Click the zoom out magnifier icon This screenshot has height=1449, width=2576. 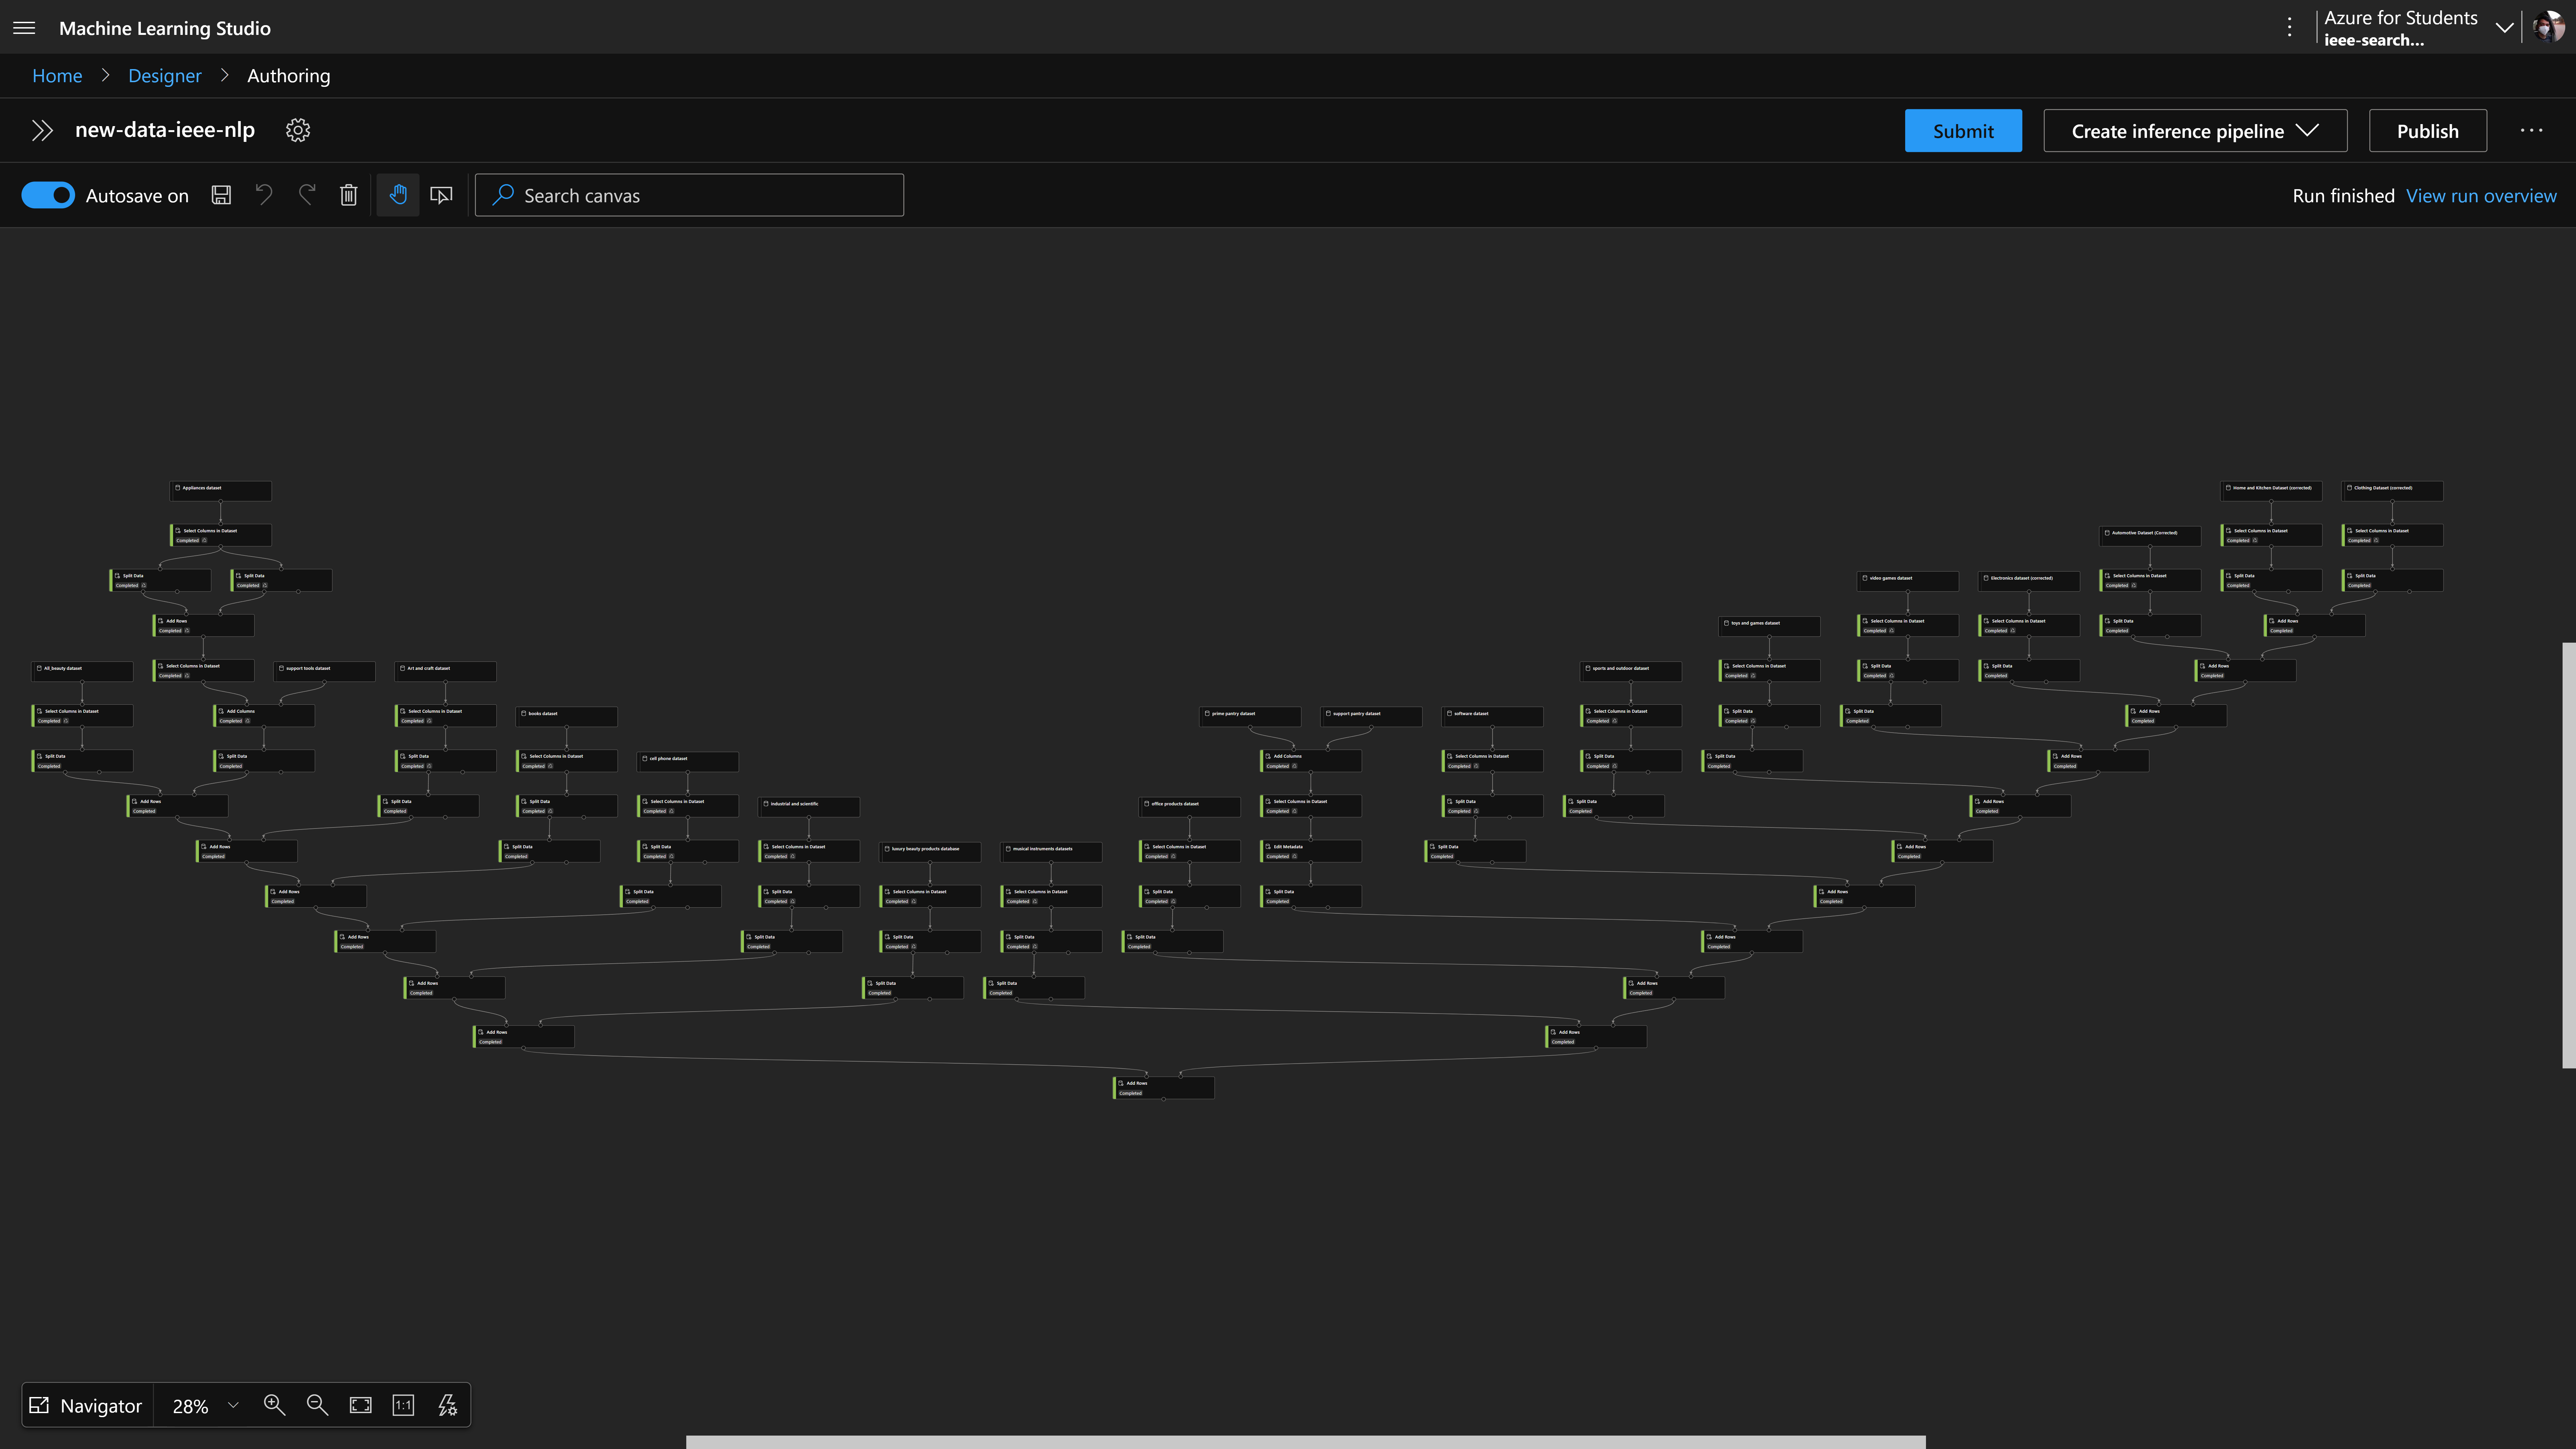point(317,1405)
